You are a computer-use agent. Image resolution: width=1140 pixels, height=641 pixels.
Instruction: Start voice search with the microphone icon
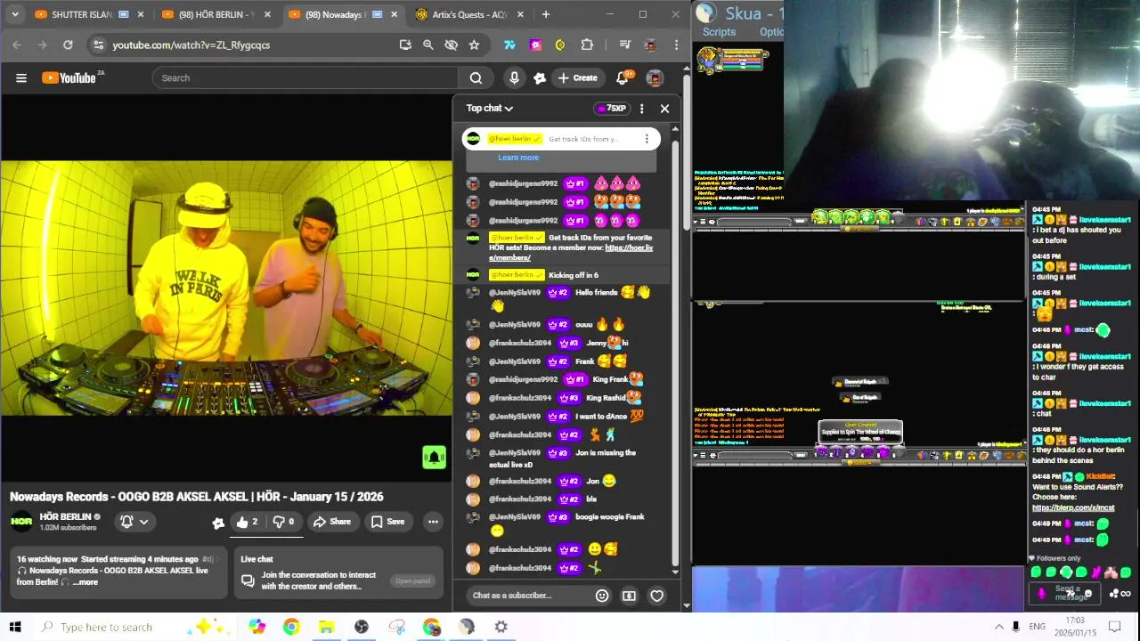514,77
